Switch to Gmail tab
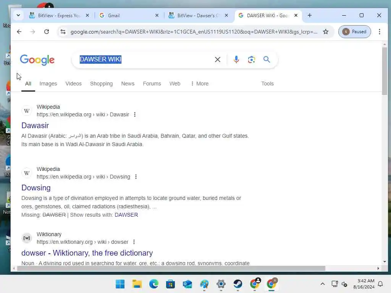This screenshot has width=391, height=293. coord(129,15)
